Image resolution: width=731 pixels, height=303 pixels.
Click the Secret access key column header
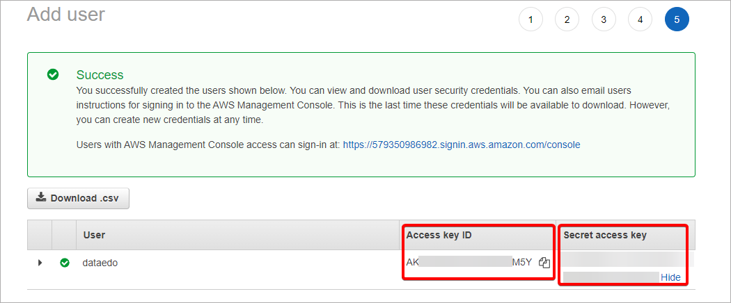click(x=605, y=235)
